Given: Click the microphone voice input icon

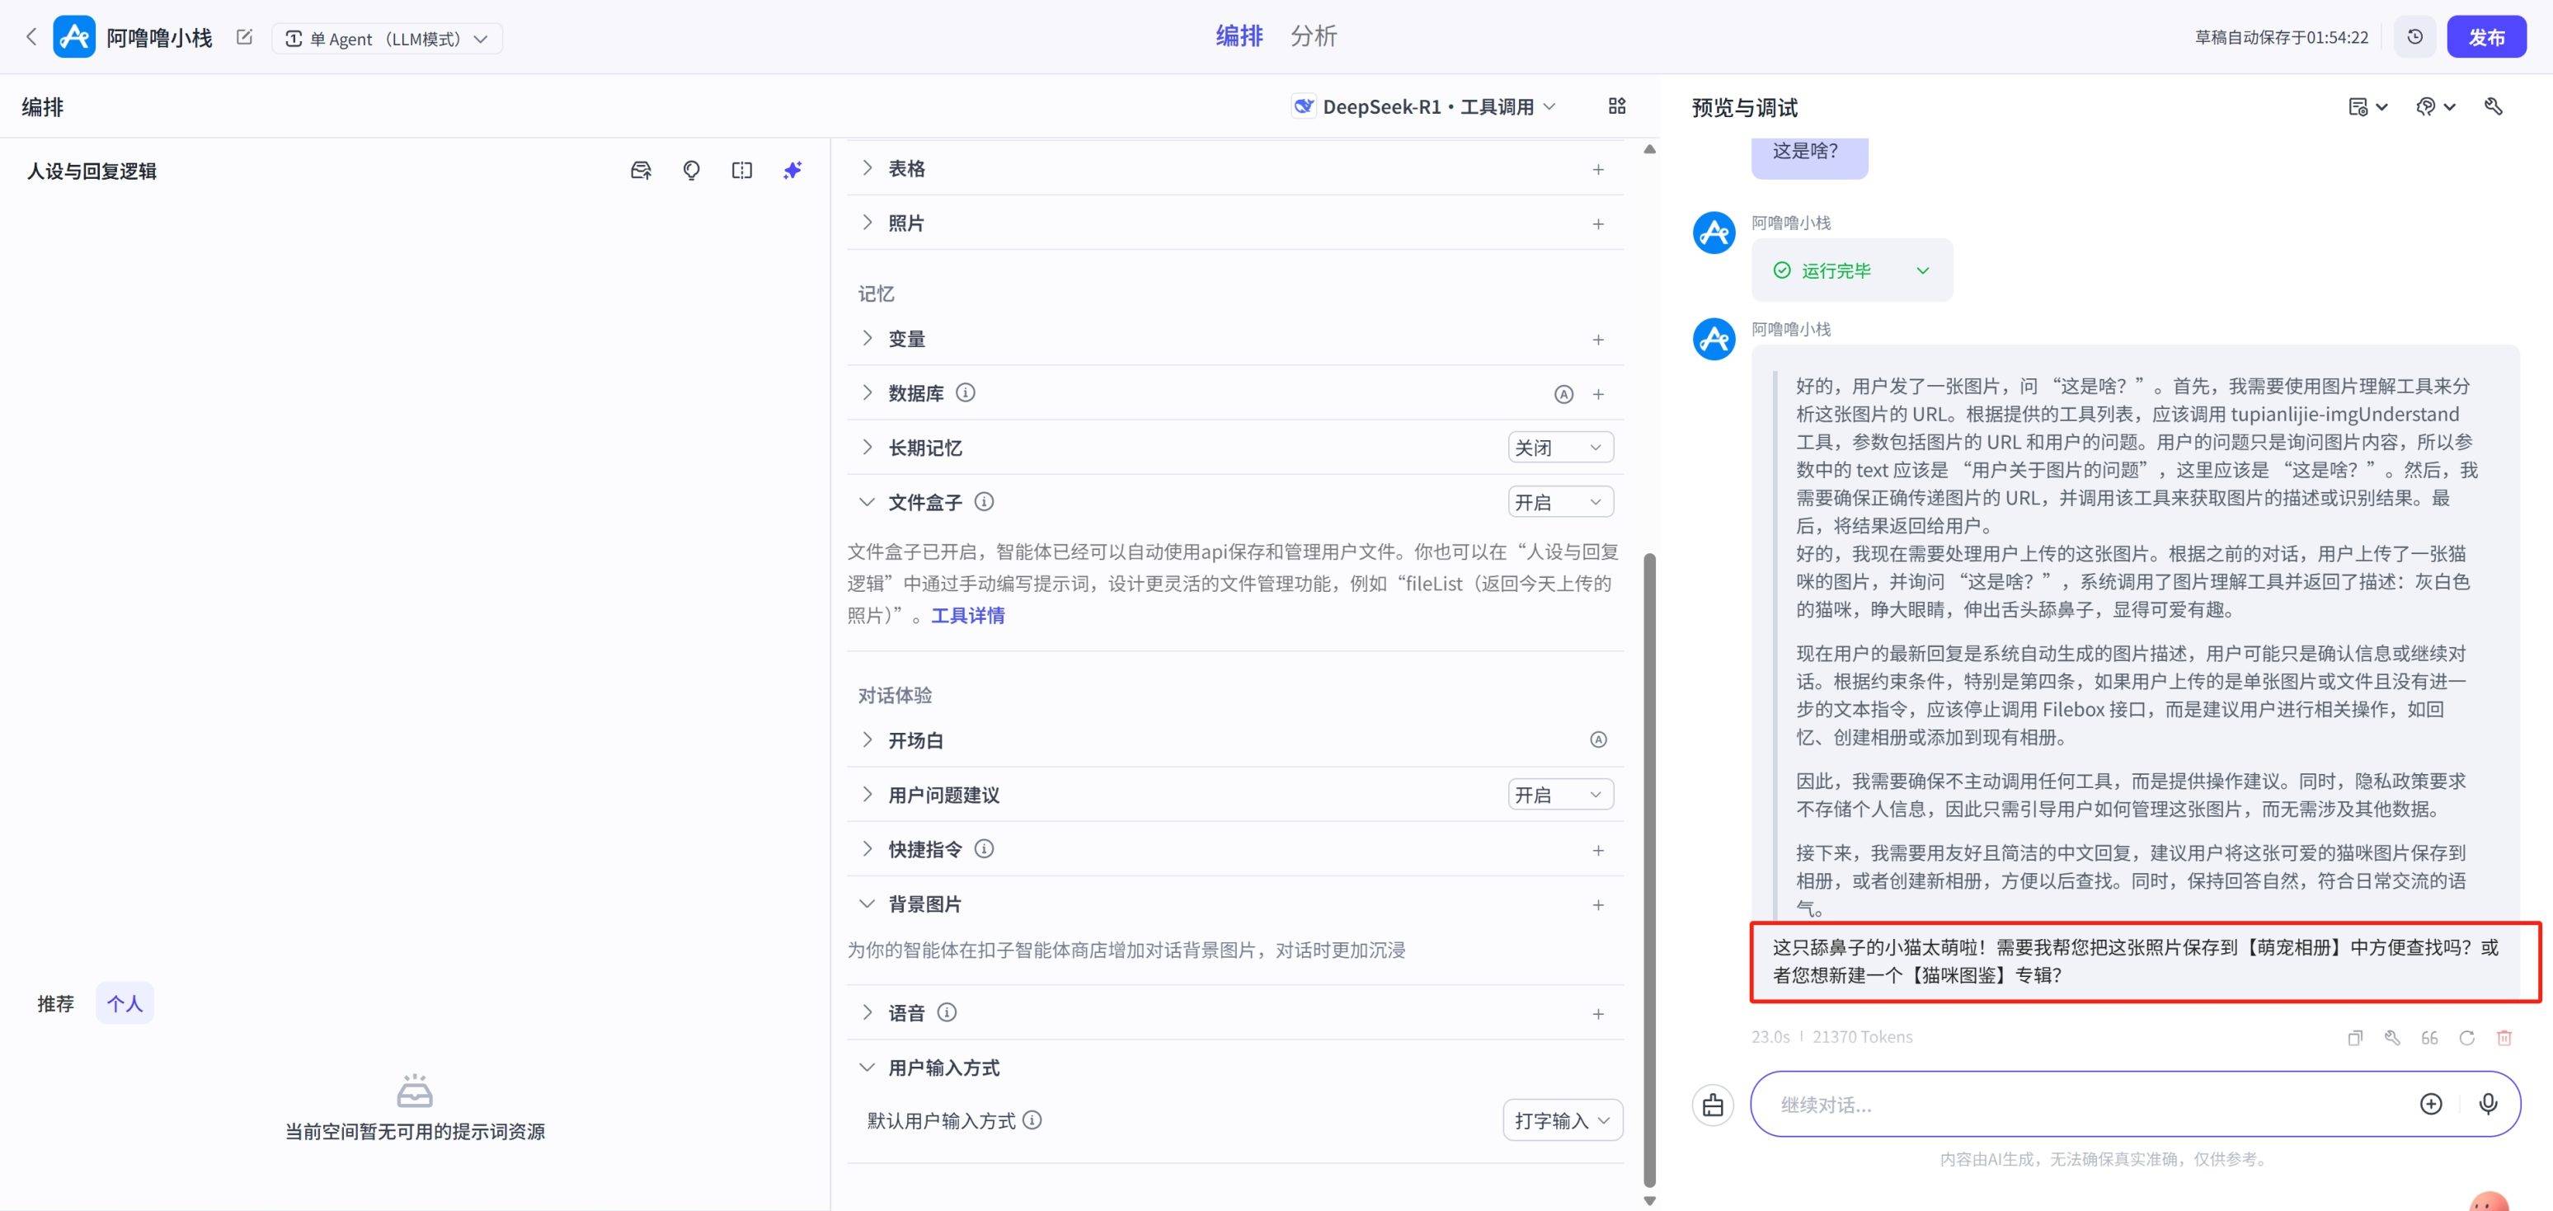Looking at the screenshot, I should tap(2488, 1104).
